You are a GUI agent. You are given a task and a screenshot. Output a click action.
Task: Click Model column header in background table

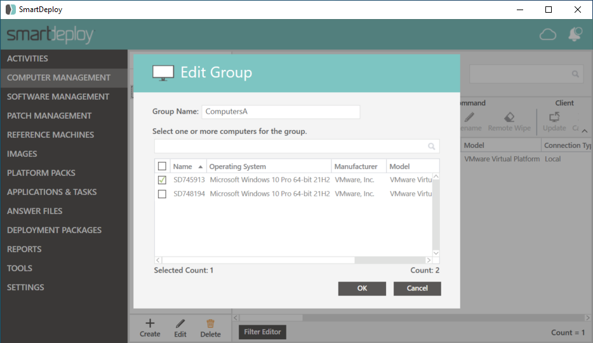coord(501,145)
